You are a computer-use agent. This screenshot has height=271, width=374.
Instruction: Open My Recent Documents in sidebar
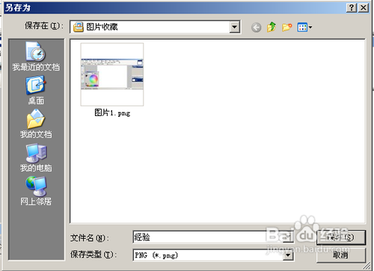[x=36, y=56]
